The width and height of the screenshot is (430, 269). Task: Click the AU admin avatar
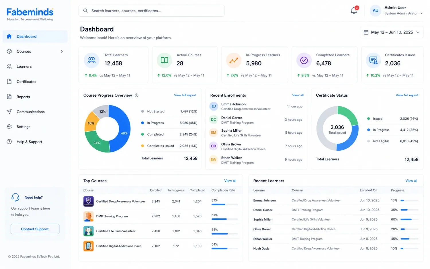pos(375,11)
